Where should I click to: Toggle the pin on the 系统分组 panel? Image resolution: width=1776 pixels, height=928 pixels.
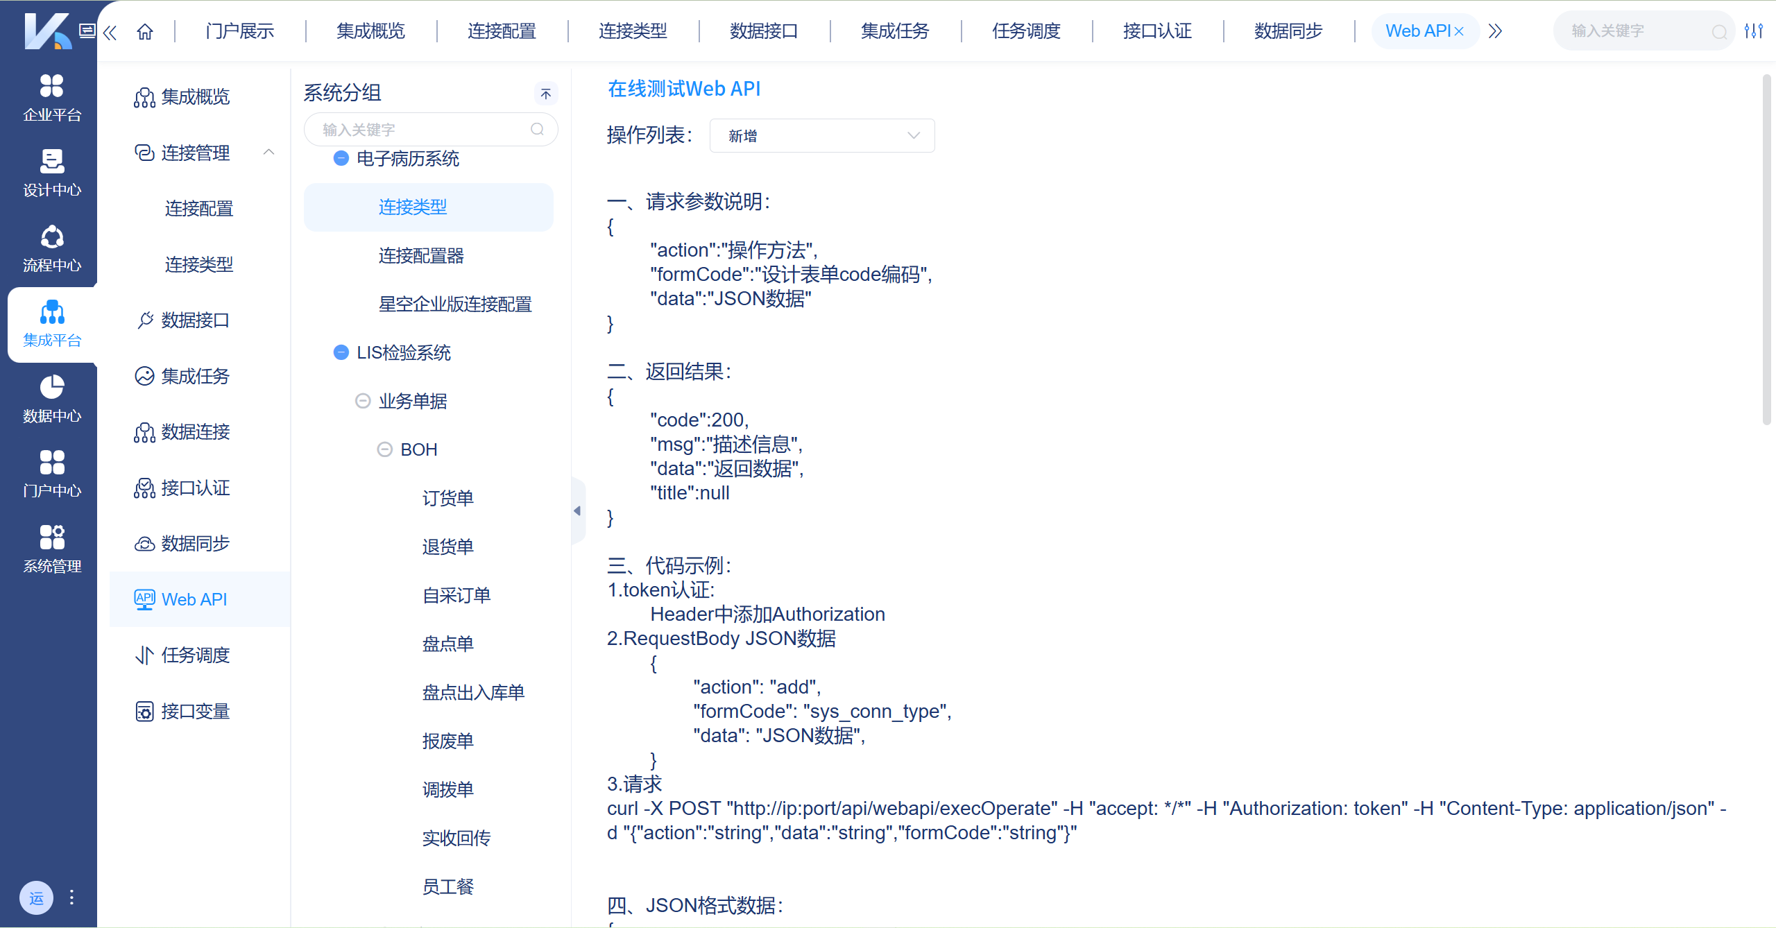coord(546,94)
